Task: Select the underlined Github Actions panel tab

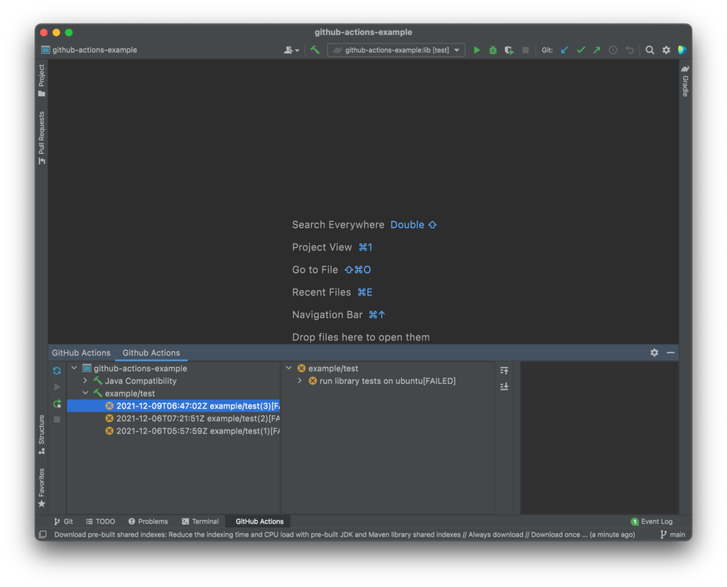Action: coord(151,353)
